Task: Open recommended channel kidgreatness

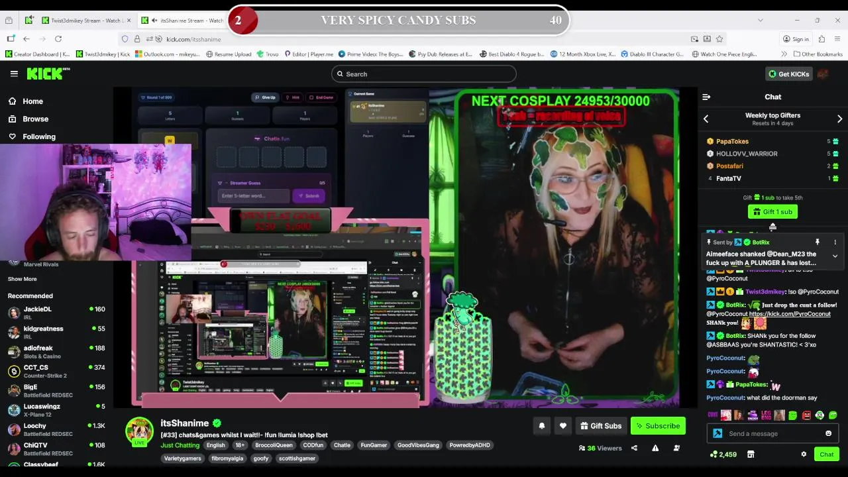Action: click(56, 331)
